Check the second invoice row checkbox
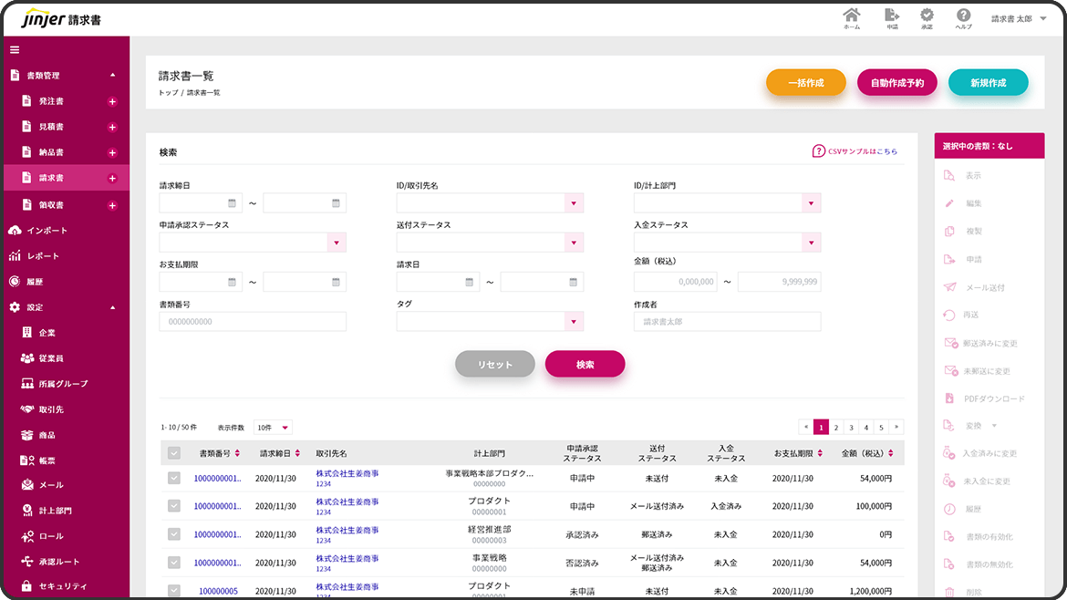 coord(173,506)
